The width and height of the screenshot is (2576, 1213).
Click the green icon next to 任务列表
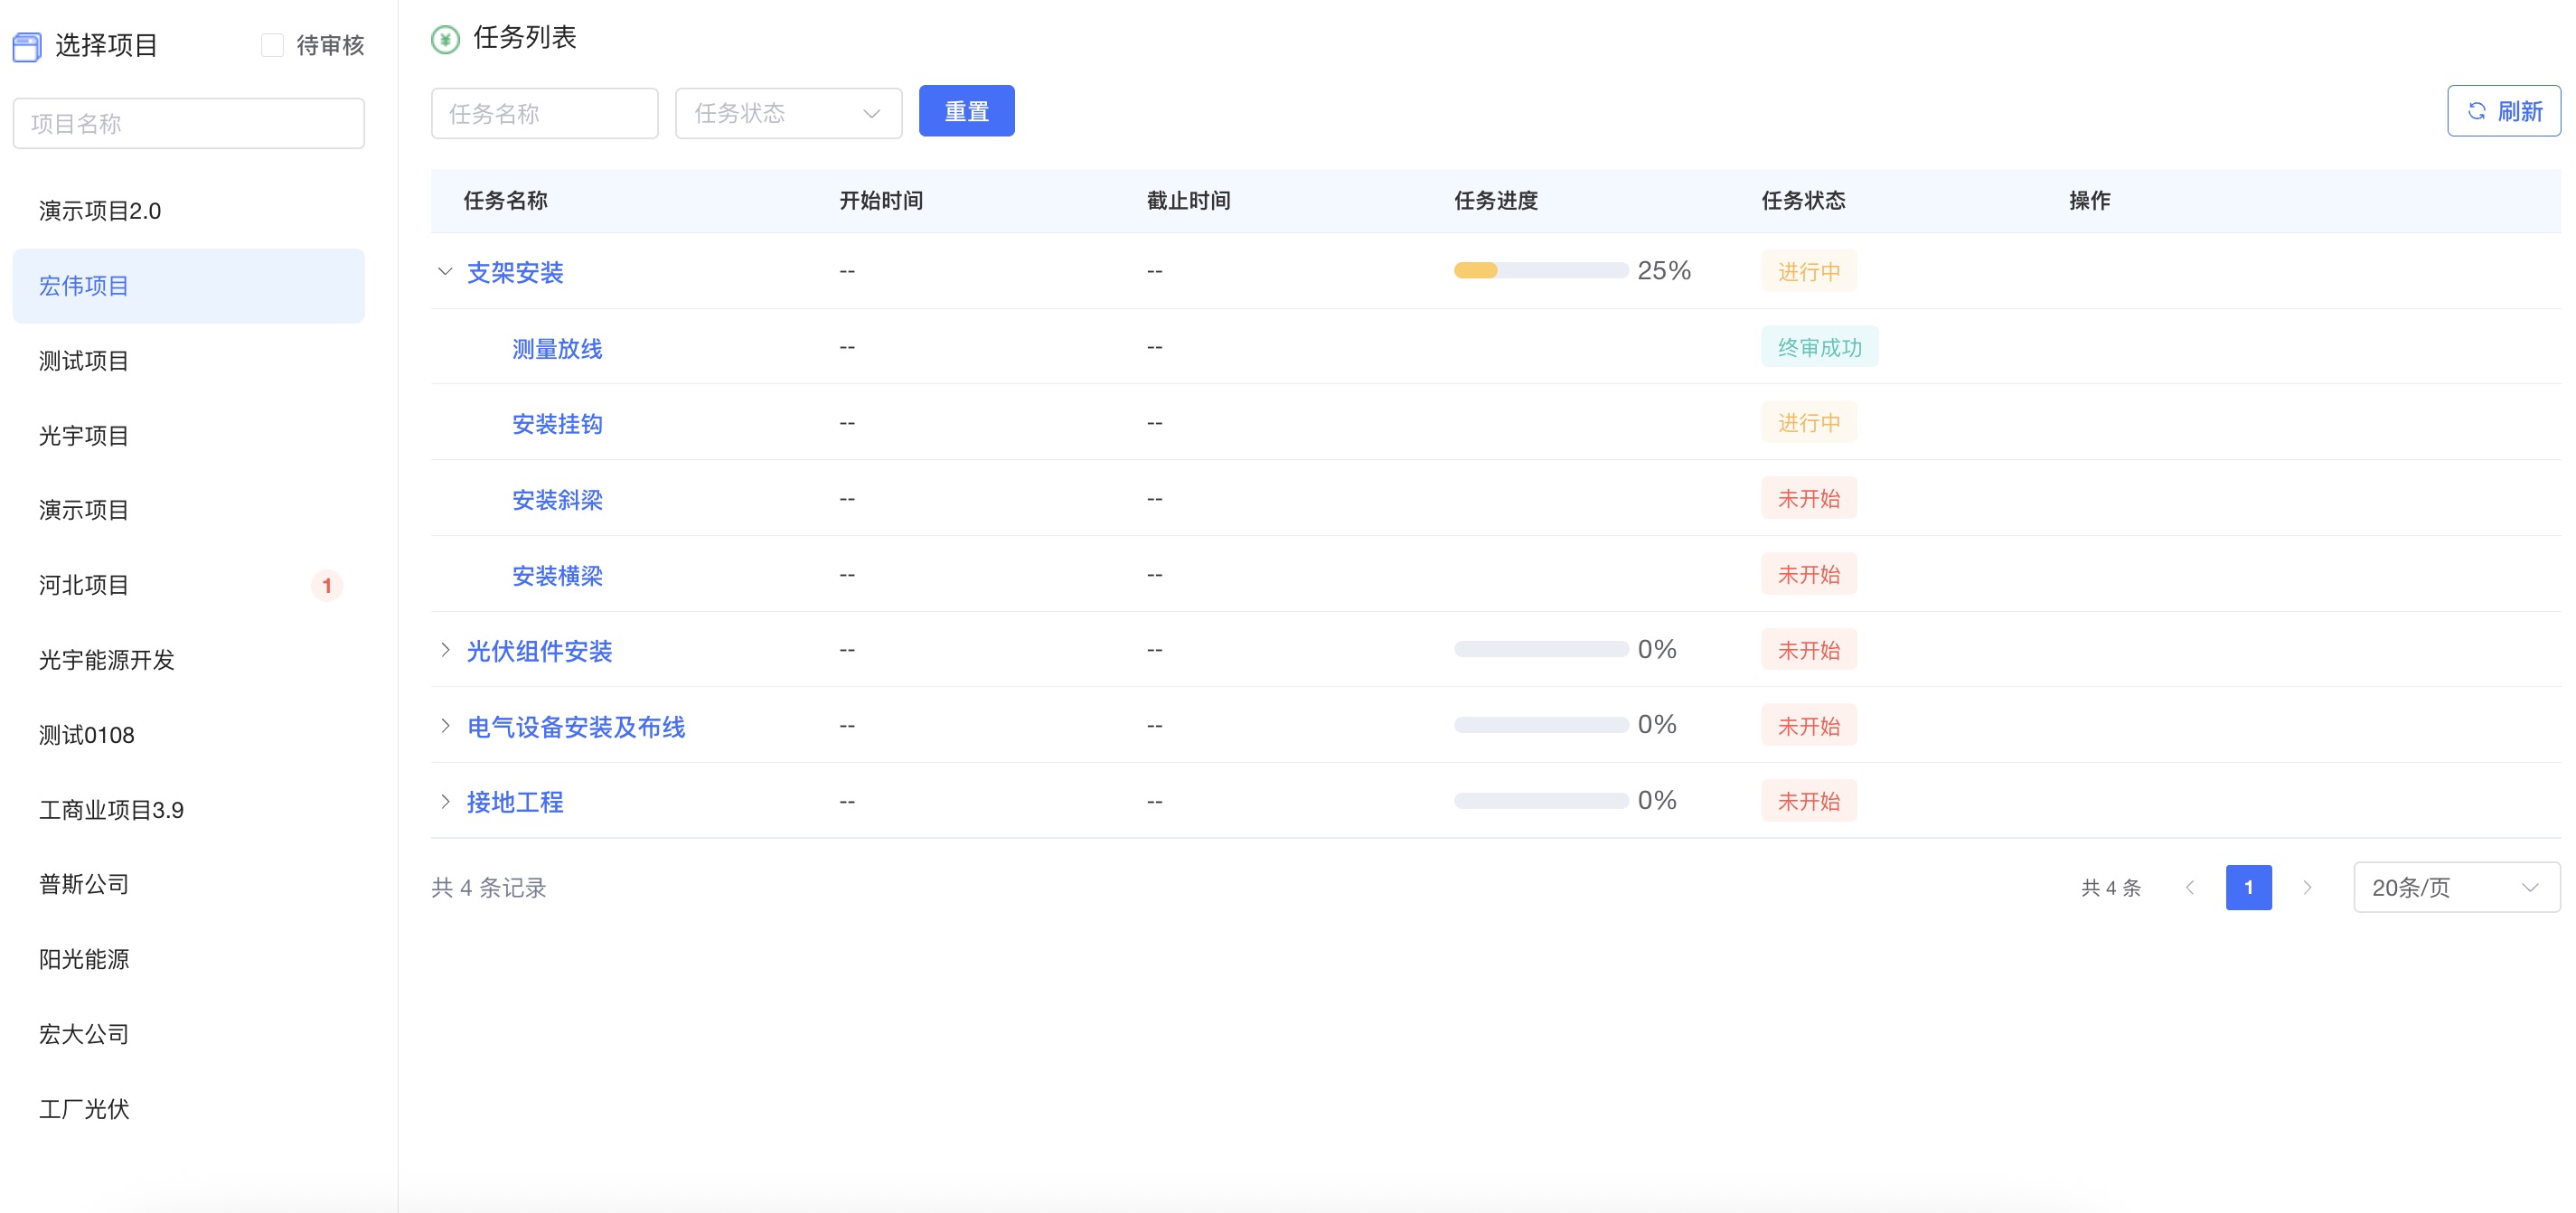(x=445, y=39)
